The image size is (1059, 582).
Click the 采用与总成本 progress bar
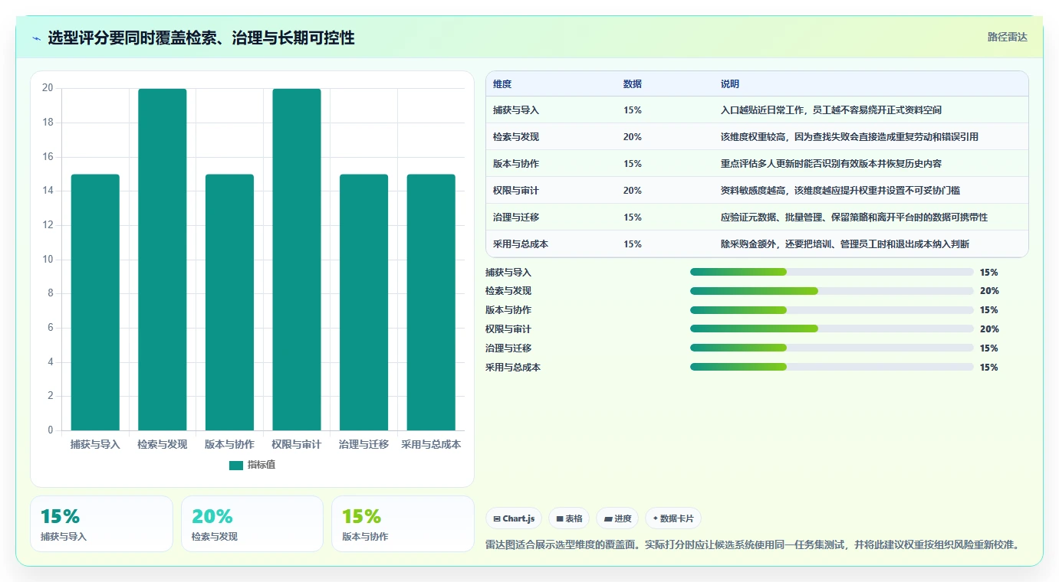(x=832, y=367)
